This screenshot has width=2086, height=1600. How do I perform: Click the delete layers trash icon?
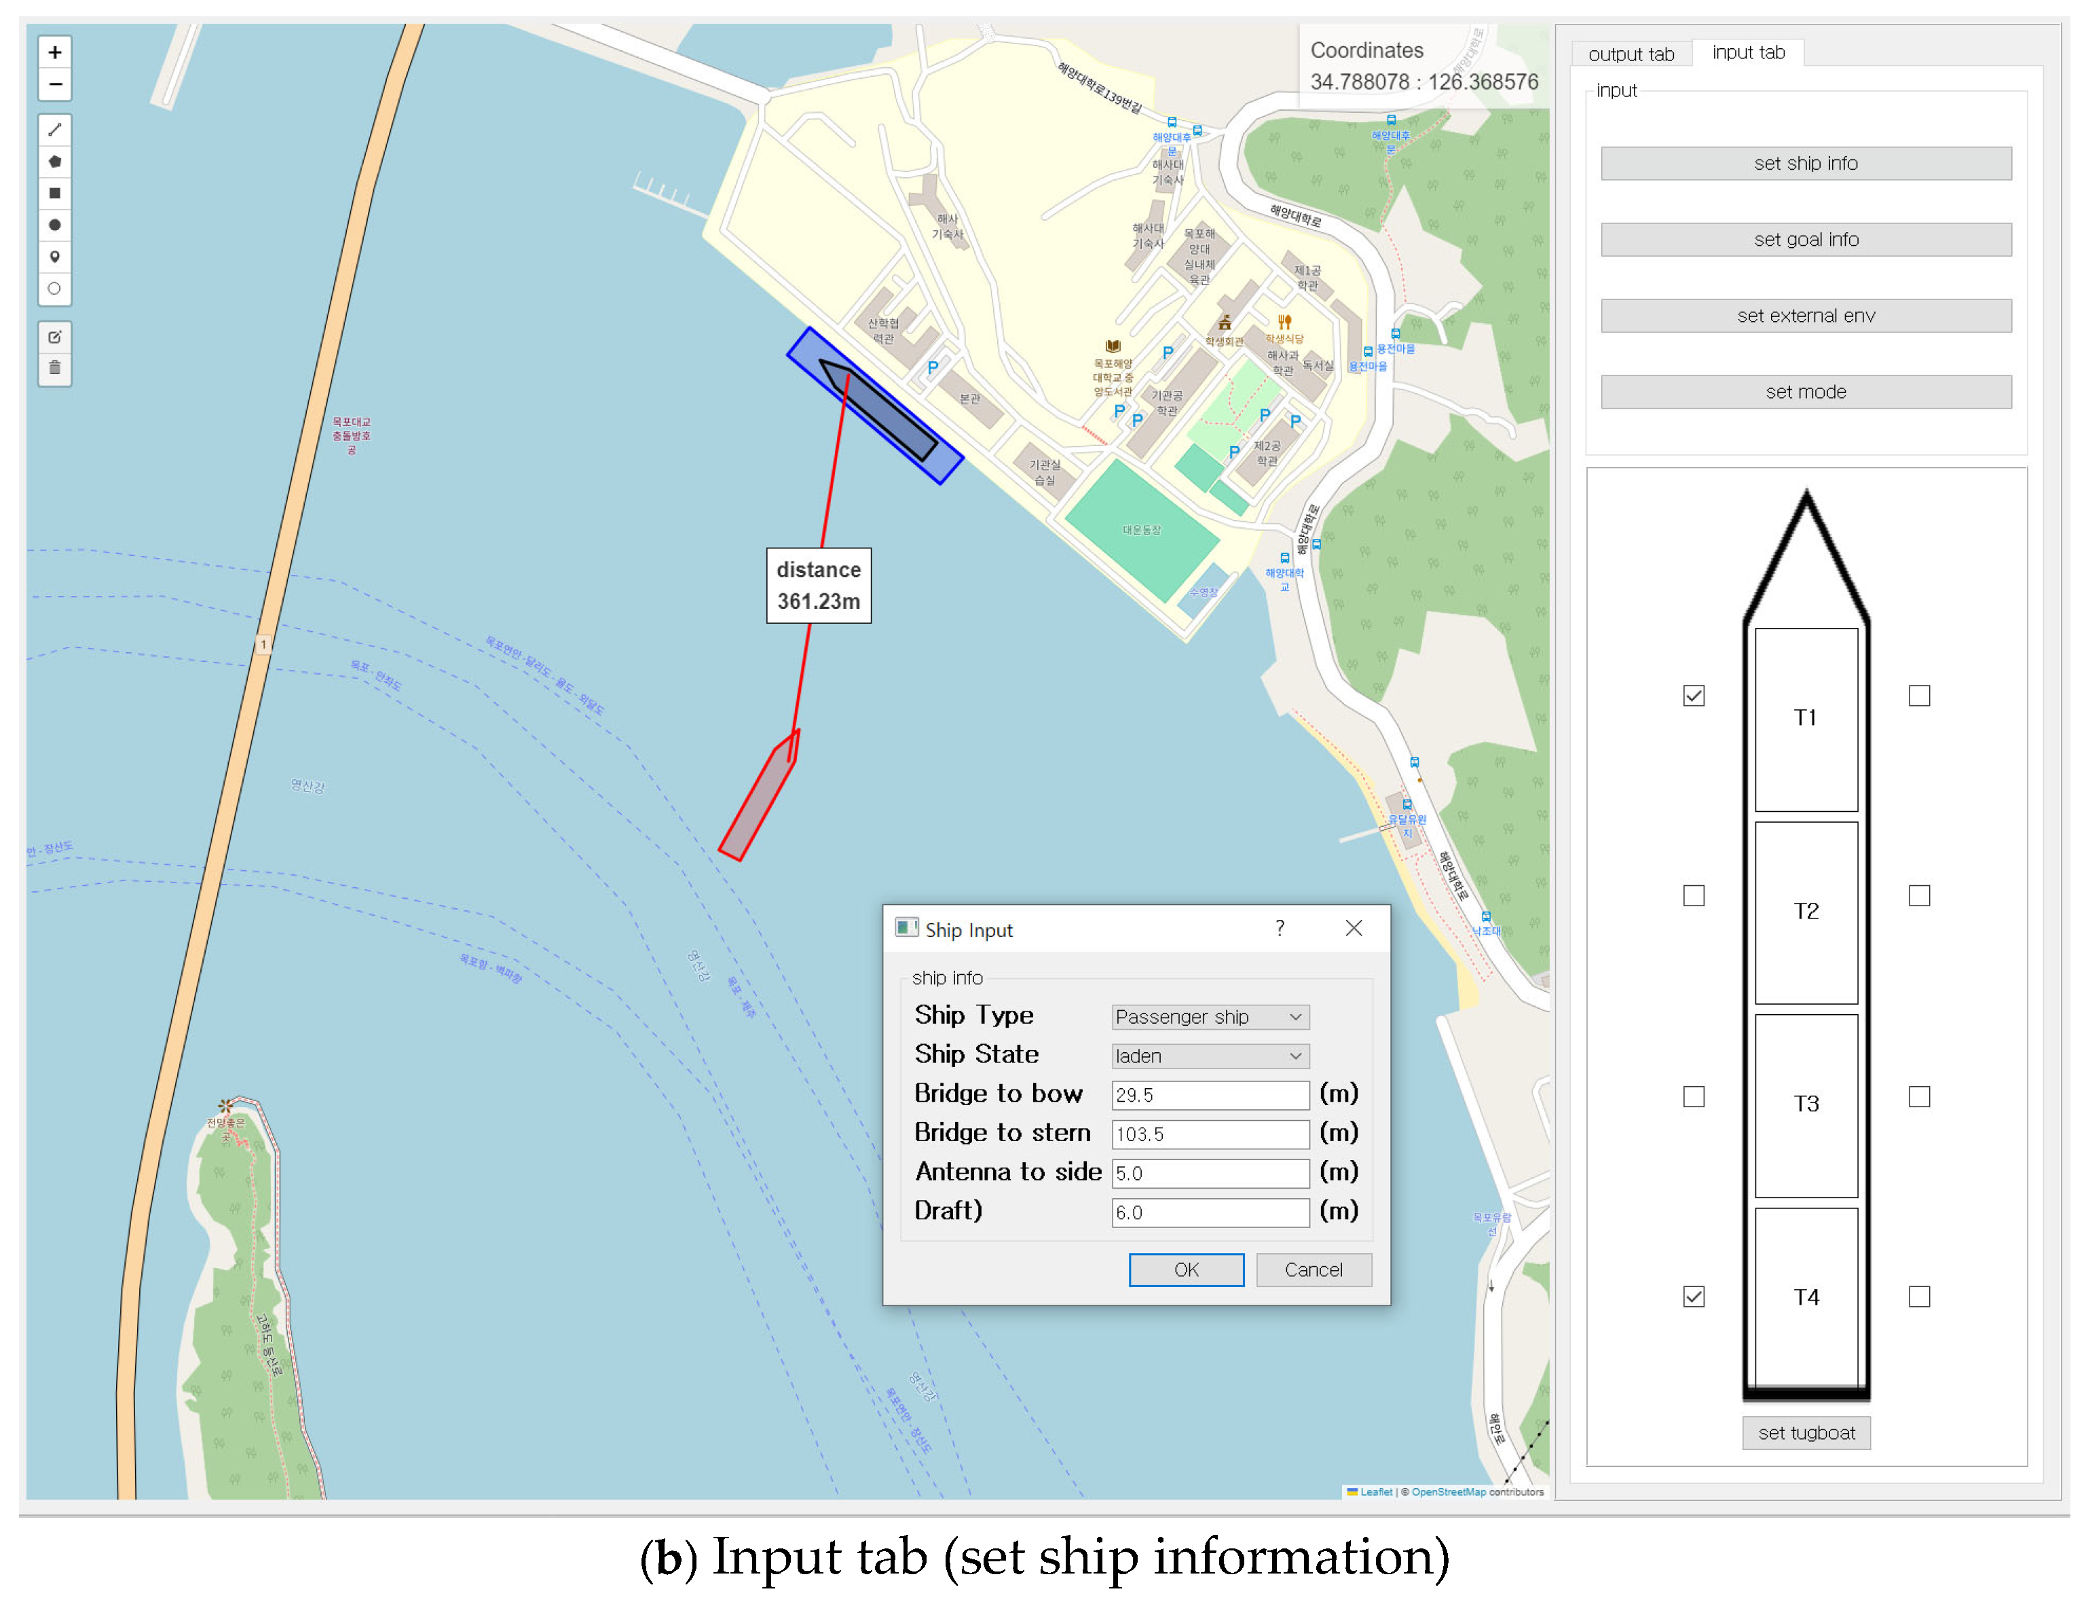pos(54,369)
